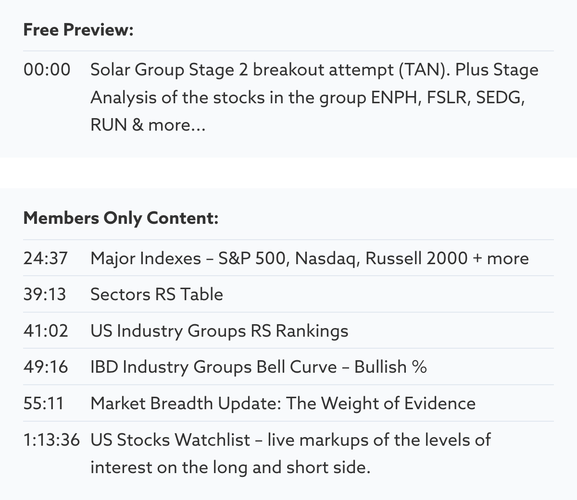Screen dimensions: 577x500
Task: Open US Industry Groups RS Rankings
Action: click(x=219, y=331)
